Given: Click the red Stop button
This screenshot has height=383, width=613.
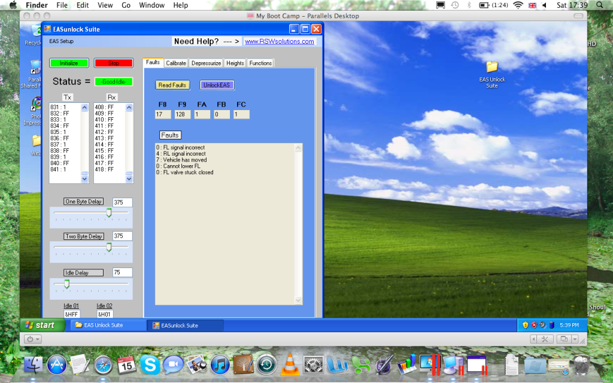Looking at the screenshot, I should (114, 63).
